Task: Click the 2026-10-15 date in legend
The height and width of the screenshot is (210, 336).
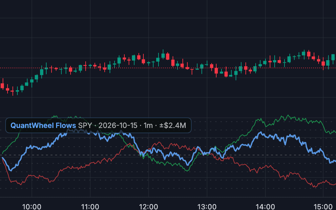Action: pyautogui.click(x=118, y=125)
